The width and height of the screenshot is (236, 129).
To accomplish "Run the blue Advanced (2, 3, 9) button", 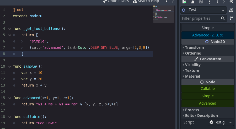I will pyautogui.click(x=208, y=35).
